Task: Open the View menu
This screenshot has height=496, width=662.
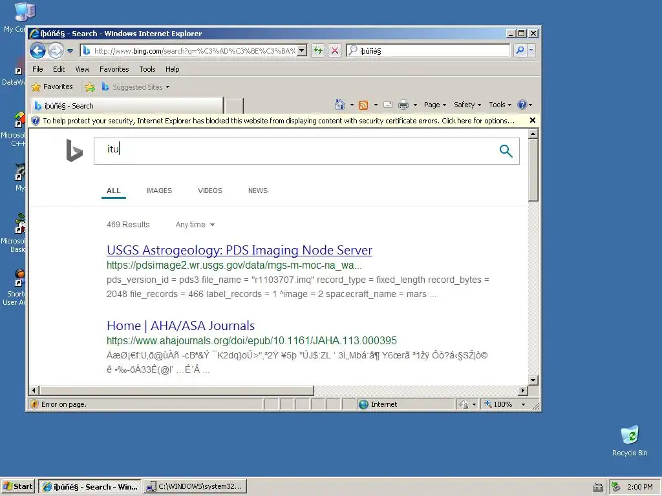Action: tap(82, 69)
